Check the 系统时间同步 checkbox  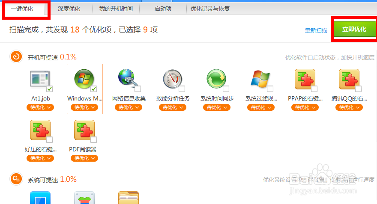pyautogui.click(x=226, y=89)
